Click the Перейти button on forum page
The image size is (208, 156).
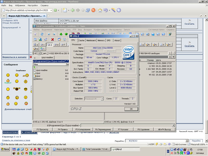(x=196, y=141)
